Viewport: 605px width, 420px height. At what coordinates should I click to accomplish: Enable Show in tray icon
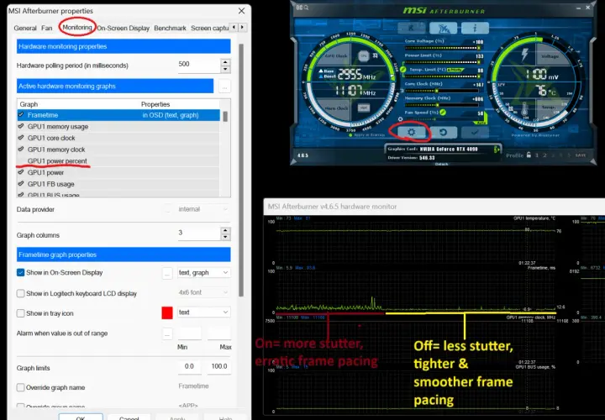tap(20, 313)
